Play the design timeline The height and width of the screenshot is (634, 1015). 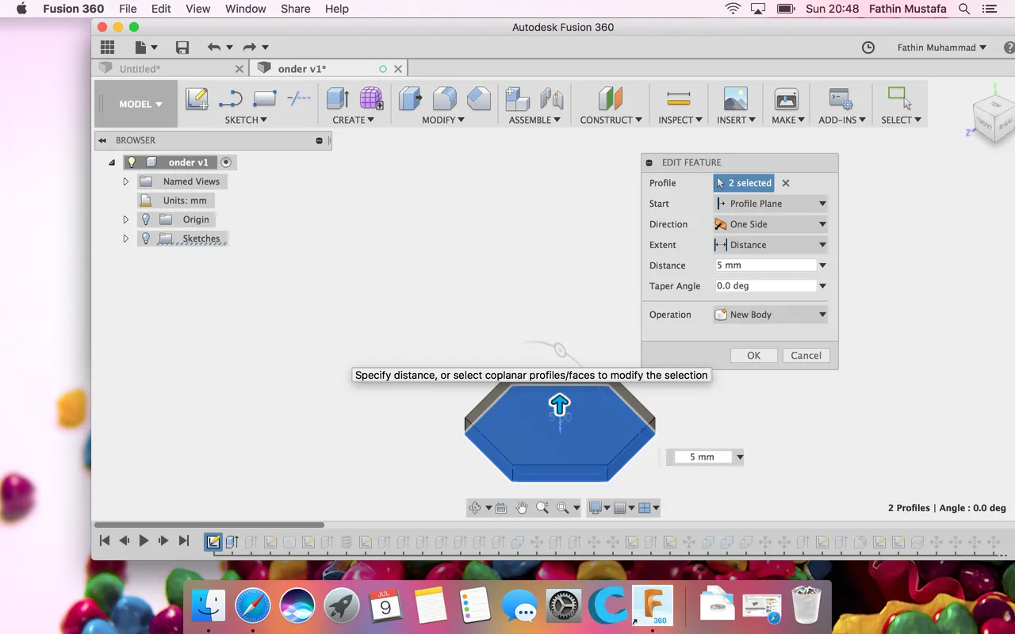[x=144, y=540]
